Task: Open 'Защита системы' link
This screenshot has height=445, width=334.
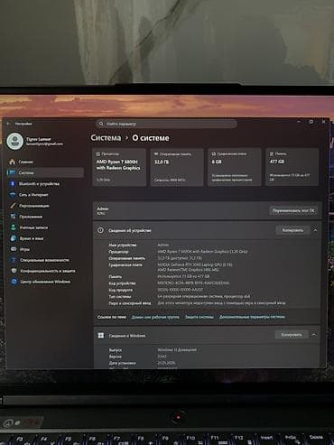Action: coord(199,317)
